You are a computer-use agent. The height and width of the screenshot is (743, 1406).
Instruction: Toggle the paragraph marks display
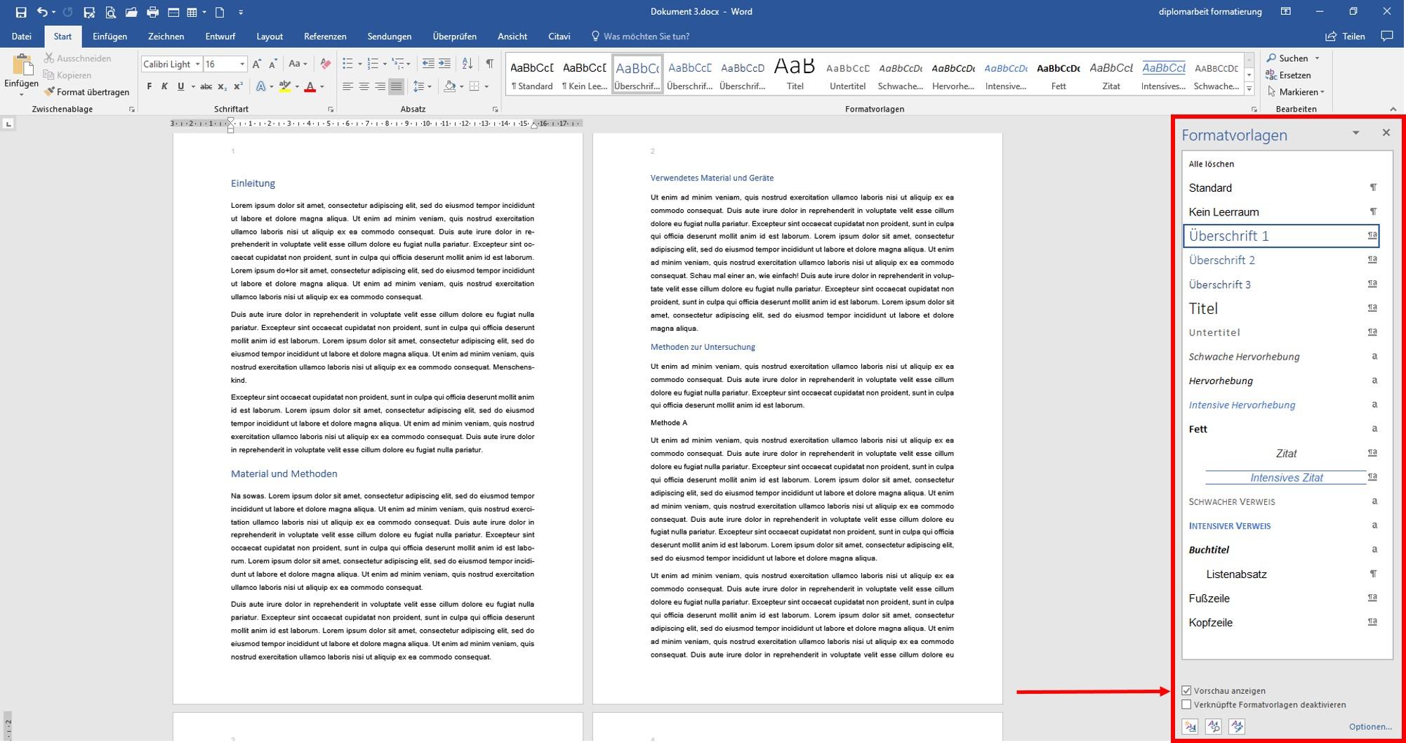point(489,63)
